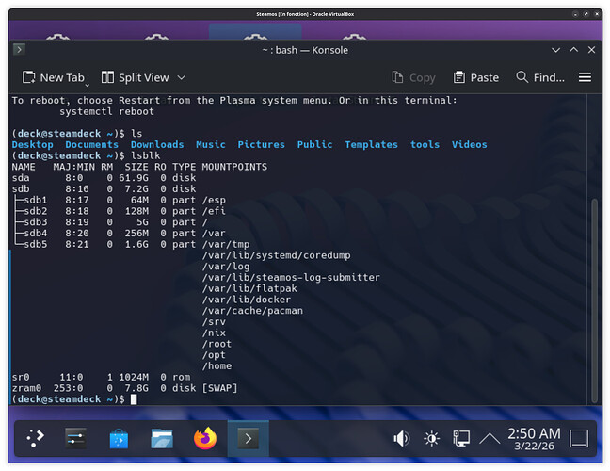Open Find search in Konsole
The height and width of the screenshot is (471, 610).
pos(539,77)
